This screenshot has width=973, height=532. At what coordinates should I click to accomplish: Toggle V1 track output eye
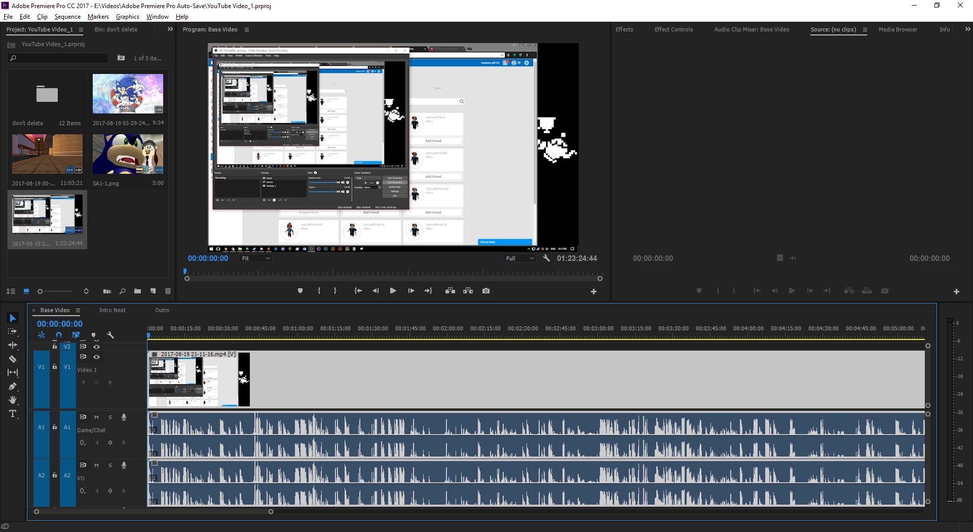(x=96, y=357)
